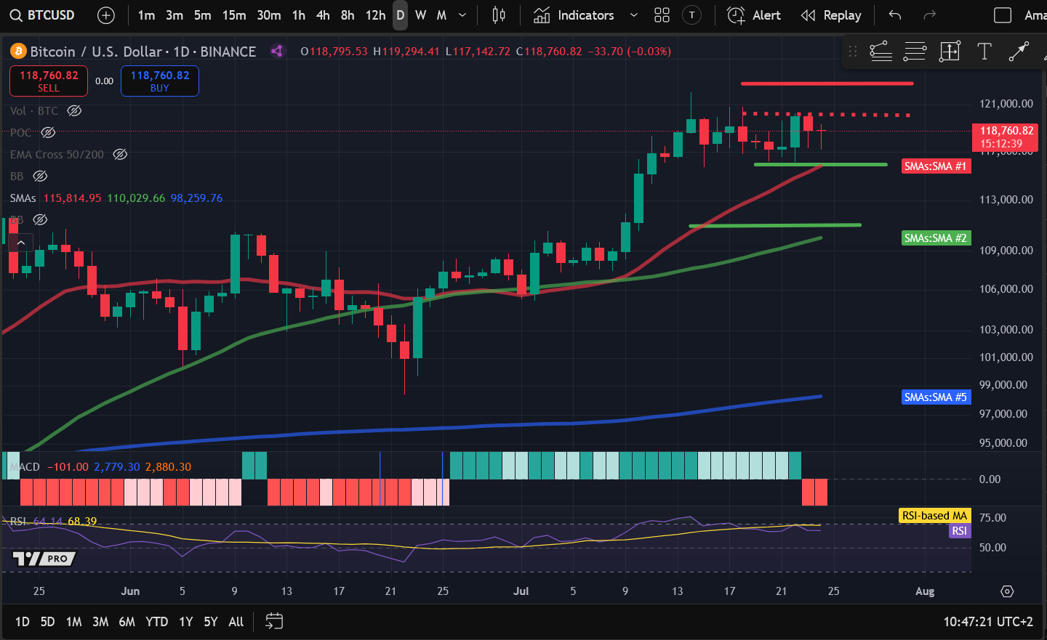Open the candlestick chart type selector

[499, 15]
